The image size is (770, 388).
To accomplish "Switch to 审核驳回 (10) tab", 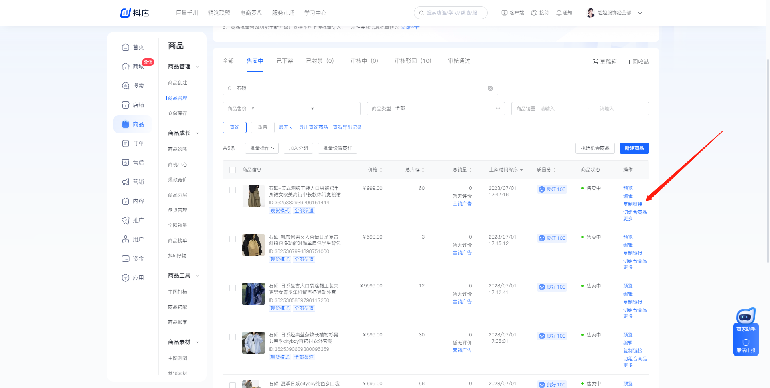I will pos(413,61).
